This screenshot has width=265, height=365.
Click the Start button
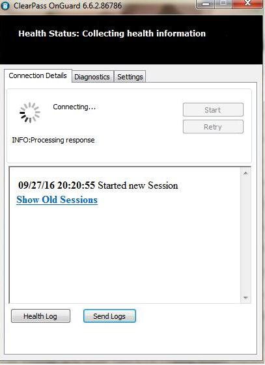213,110
